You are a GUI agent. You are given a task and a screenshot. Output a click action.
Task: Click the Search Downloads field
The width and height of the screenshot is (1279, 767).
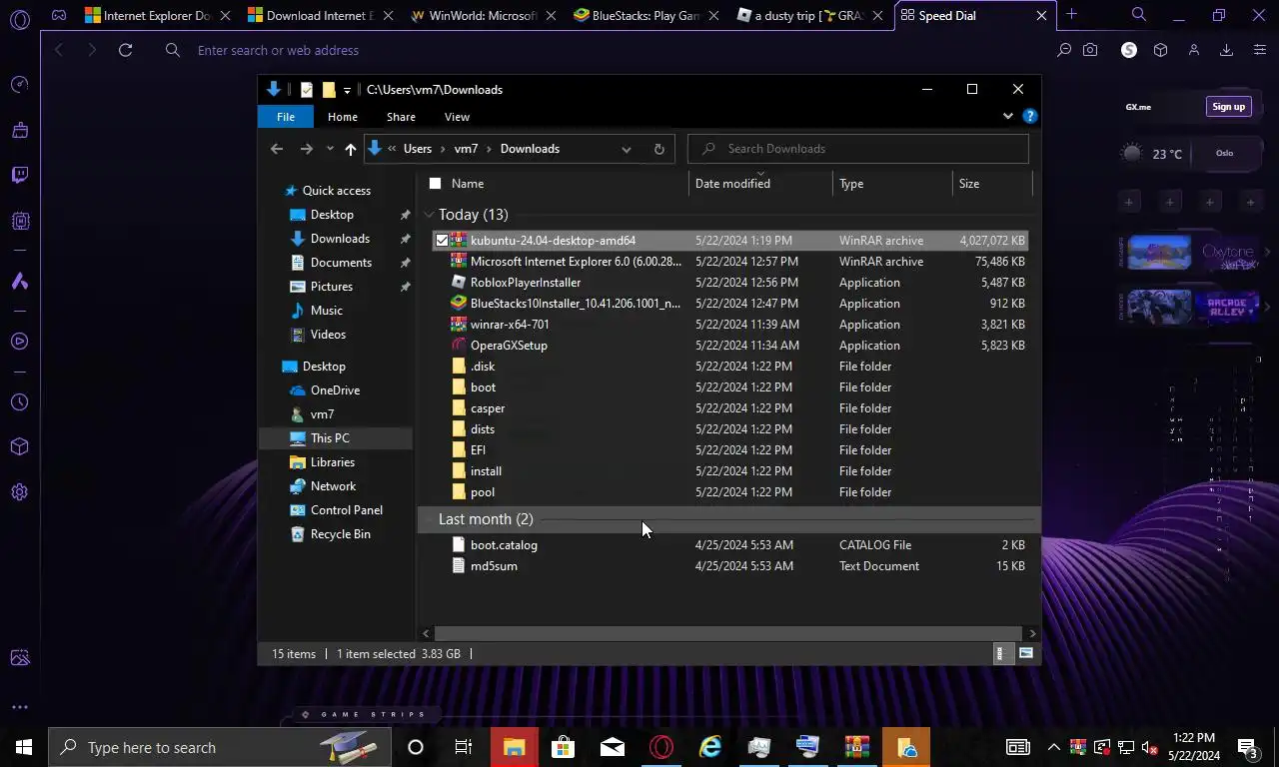pyautogui.click(x=858, y=149)
